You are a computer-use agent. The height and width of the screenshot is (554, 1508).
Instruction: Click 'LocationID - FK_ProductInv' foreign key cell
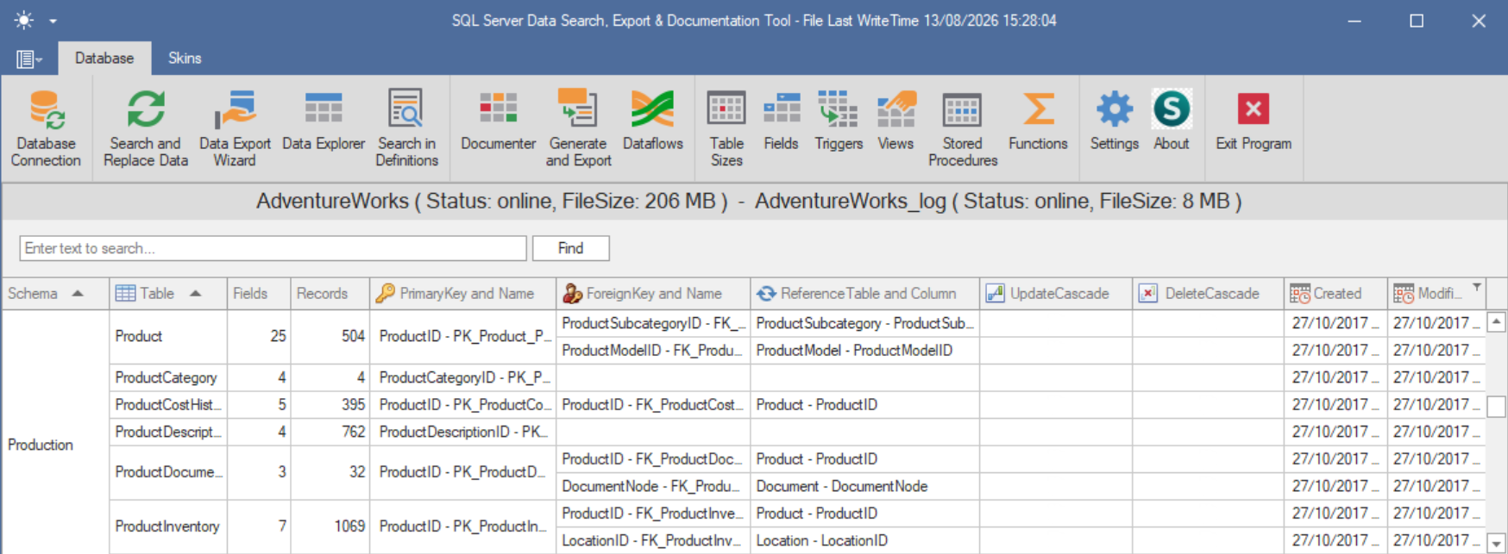coord(653,540)
